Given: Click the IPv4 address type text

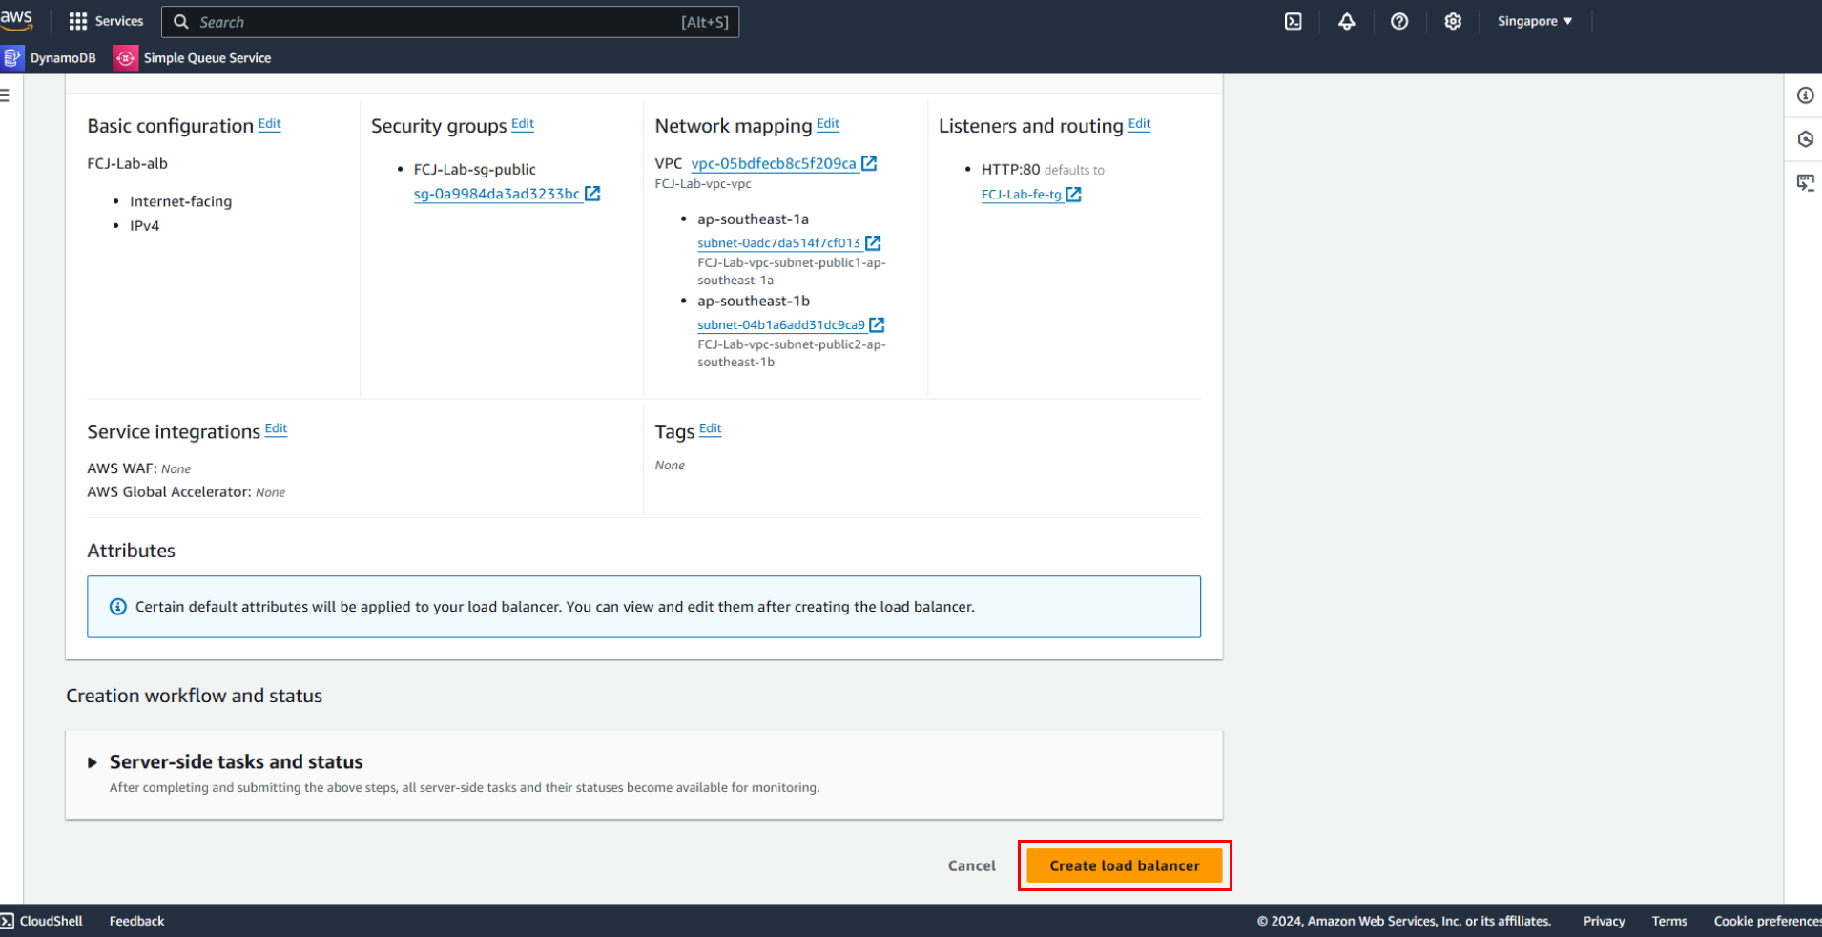Looking at the screenshot, I should pyautogui.click(x=144, y=226).
